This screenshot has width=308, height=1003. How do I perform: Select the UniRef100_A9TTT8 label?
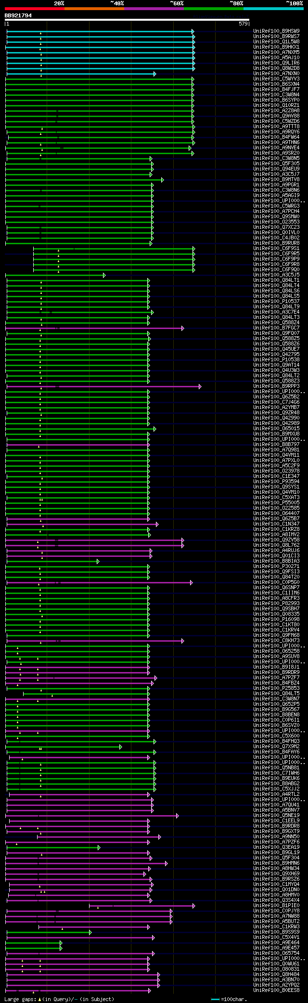276,127
